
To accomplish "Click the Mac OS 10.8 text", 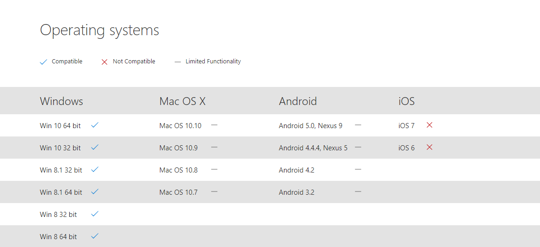I will pos(178,170).
